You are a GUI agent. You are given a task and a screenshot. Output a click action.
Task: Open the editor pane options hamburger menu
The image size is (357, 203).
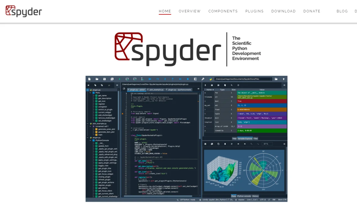click(x=199, y=89)
